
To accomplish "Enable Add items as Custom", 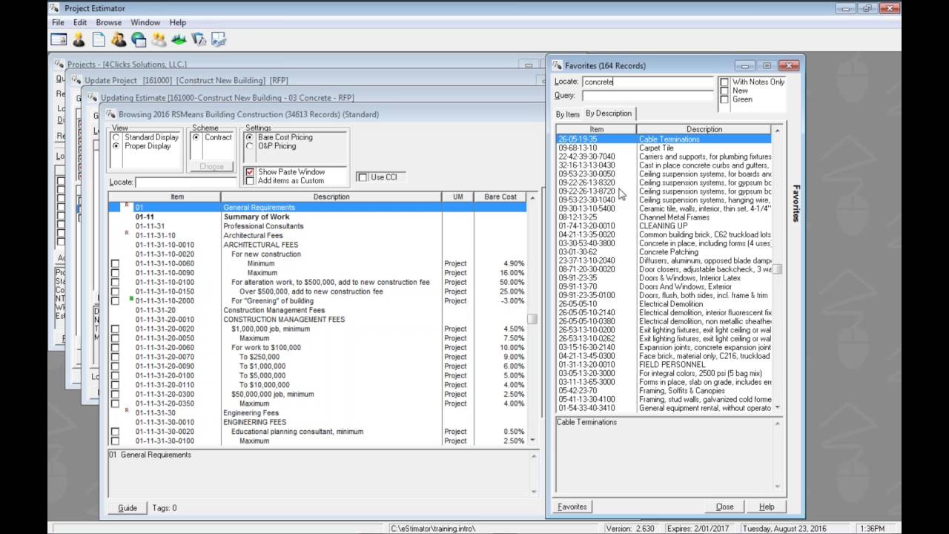I will pyautogui.click(x=250, y=181).
